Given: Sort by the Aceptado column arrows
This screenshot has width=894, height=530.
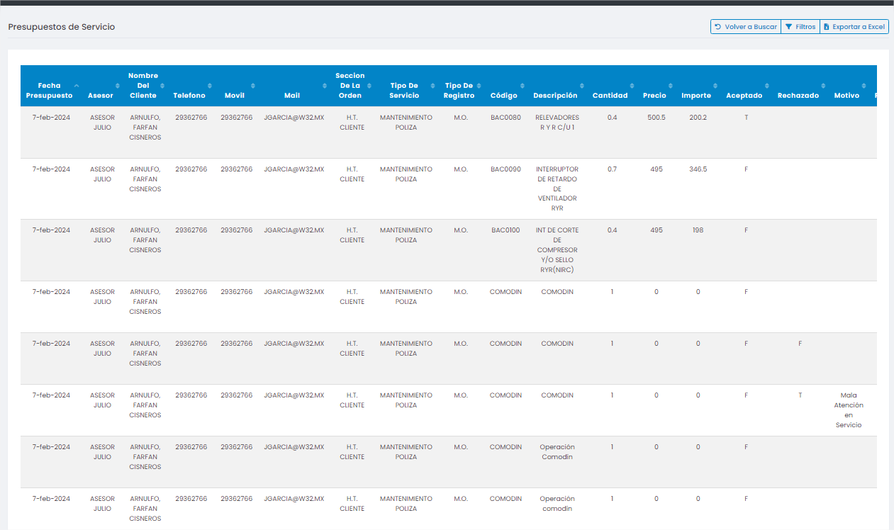Looking at the screenshot, I should pos(768,86).
